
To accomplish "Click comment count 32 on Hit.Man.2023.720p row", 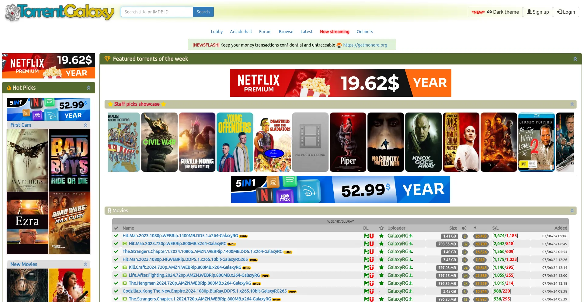I will (x=465, y=244).
